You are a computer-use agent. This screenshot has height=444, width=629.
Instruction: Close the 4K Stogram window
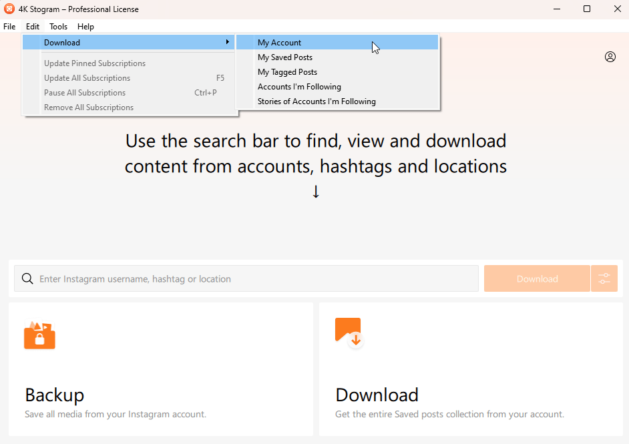pyautogui.click(x=618, y=9)
